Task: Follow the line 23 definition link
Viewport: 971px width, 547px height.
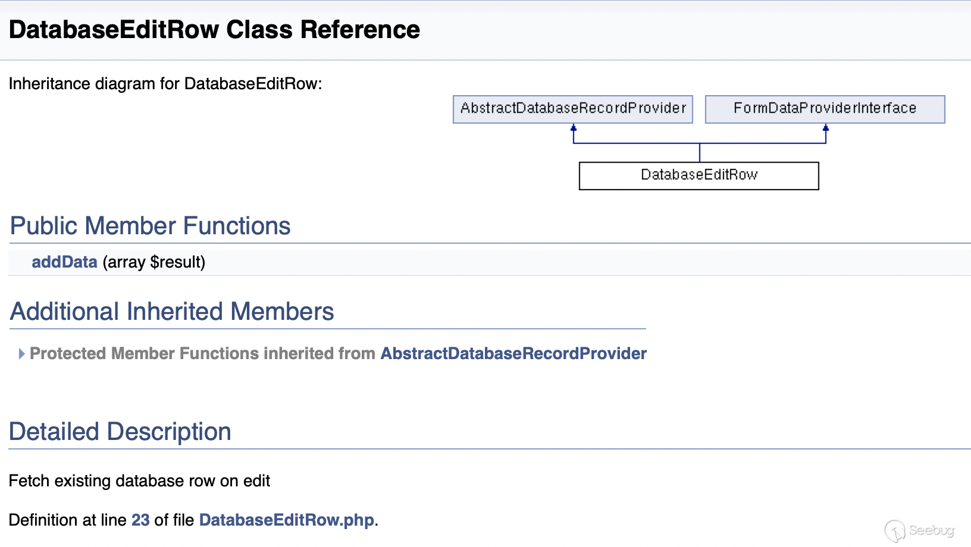Action: click(140, 520)
